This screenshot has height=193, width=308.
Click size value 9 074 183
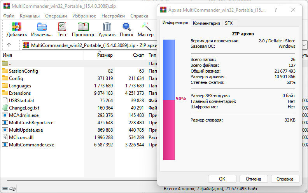tap(103, 93)
